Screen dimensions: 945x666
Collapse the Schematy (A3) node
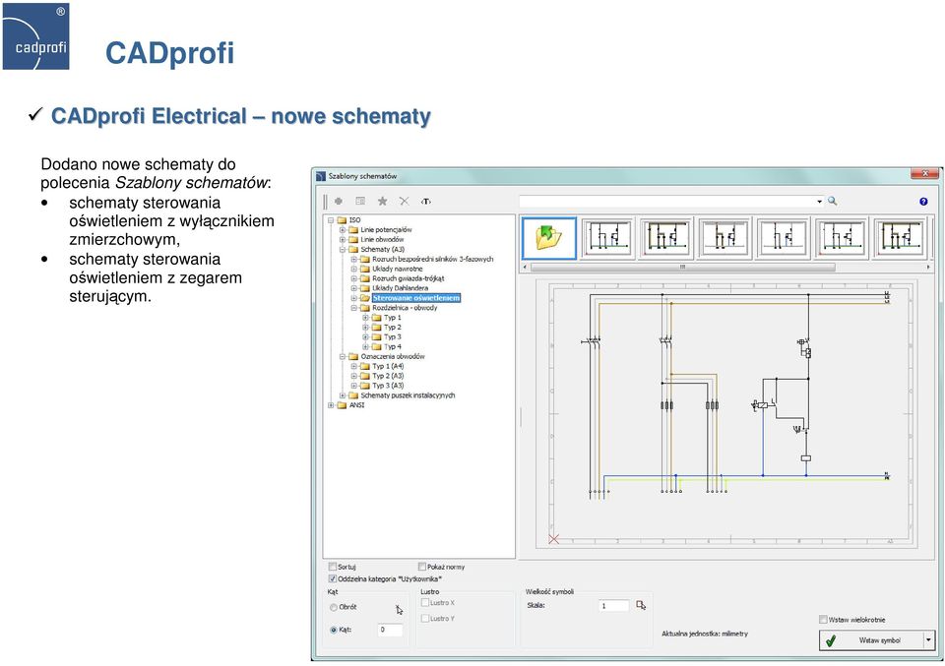pyautogui.click(x=343, y=249)
